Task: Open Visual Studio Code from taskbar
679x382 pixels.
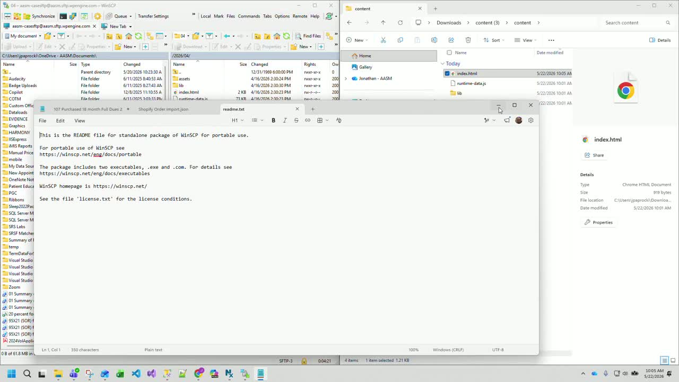Action: tap(136, 374)
